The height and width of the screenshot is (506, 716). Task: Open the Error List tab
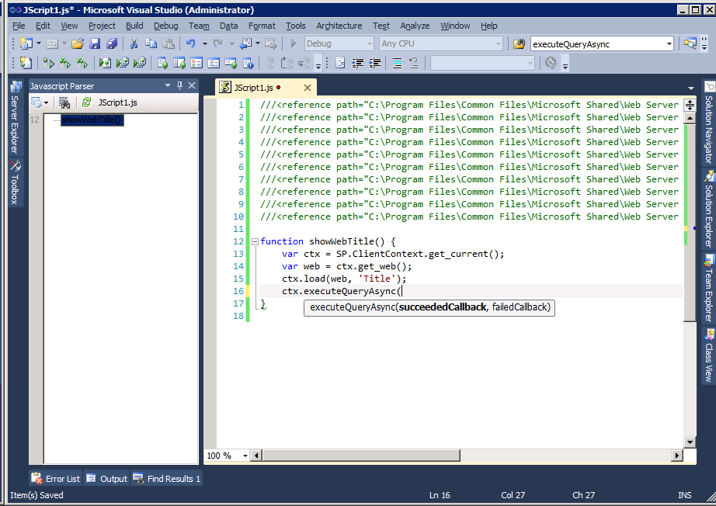[x=55, y=479]
